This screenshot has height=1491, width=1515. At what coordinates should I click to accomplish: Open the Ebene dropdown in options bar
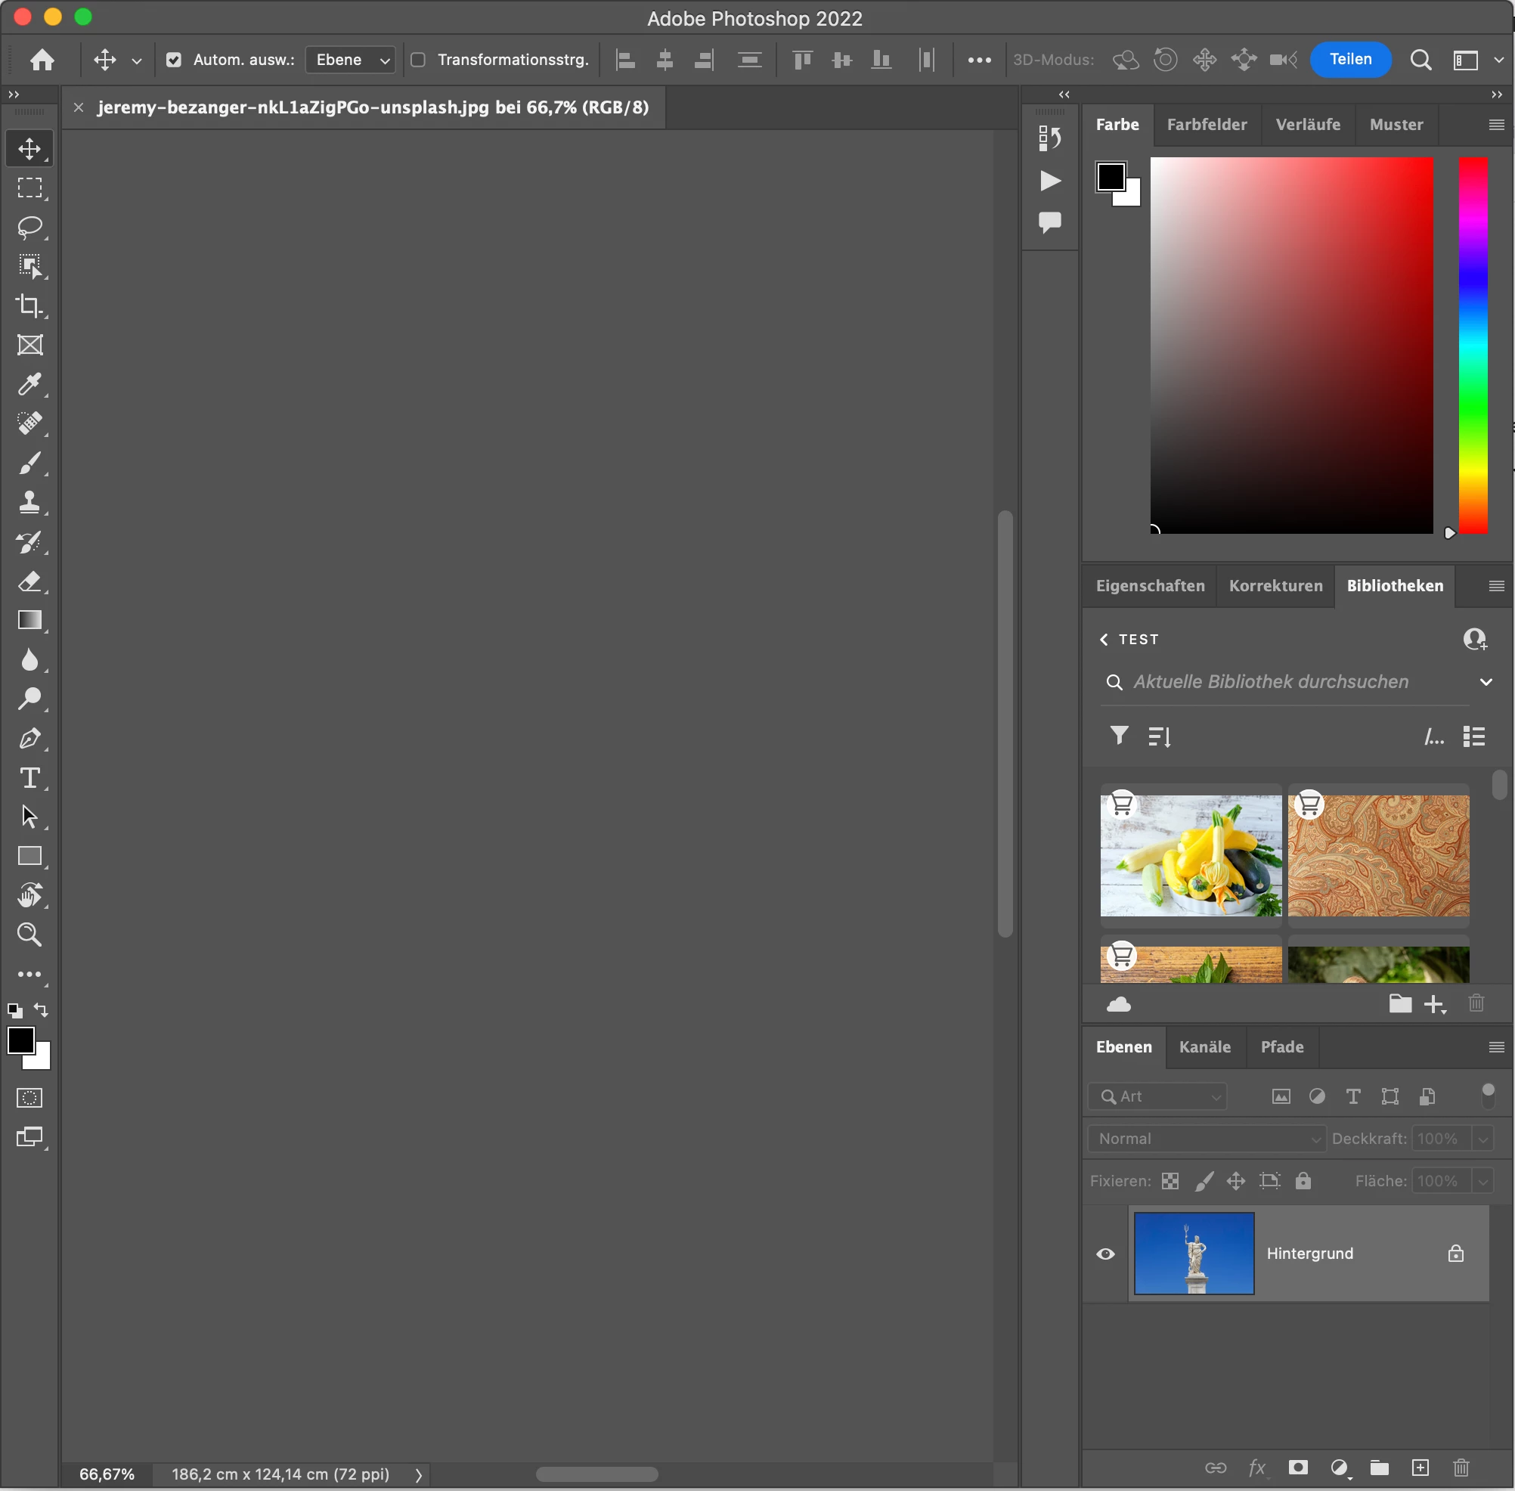tap(351, 60)
